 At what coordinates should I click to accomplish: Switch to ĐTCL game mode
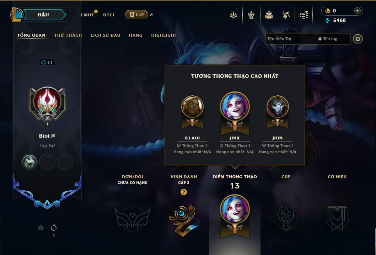click(x=109, y=15)
